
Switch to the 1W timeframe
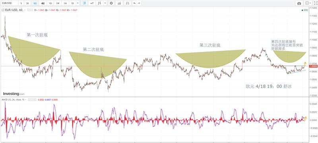point(58,4)
